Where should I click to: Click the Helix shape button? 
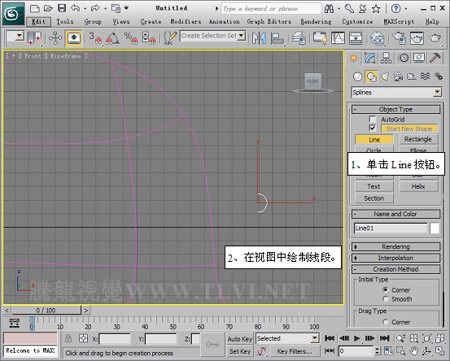pos(418,186)
